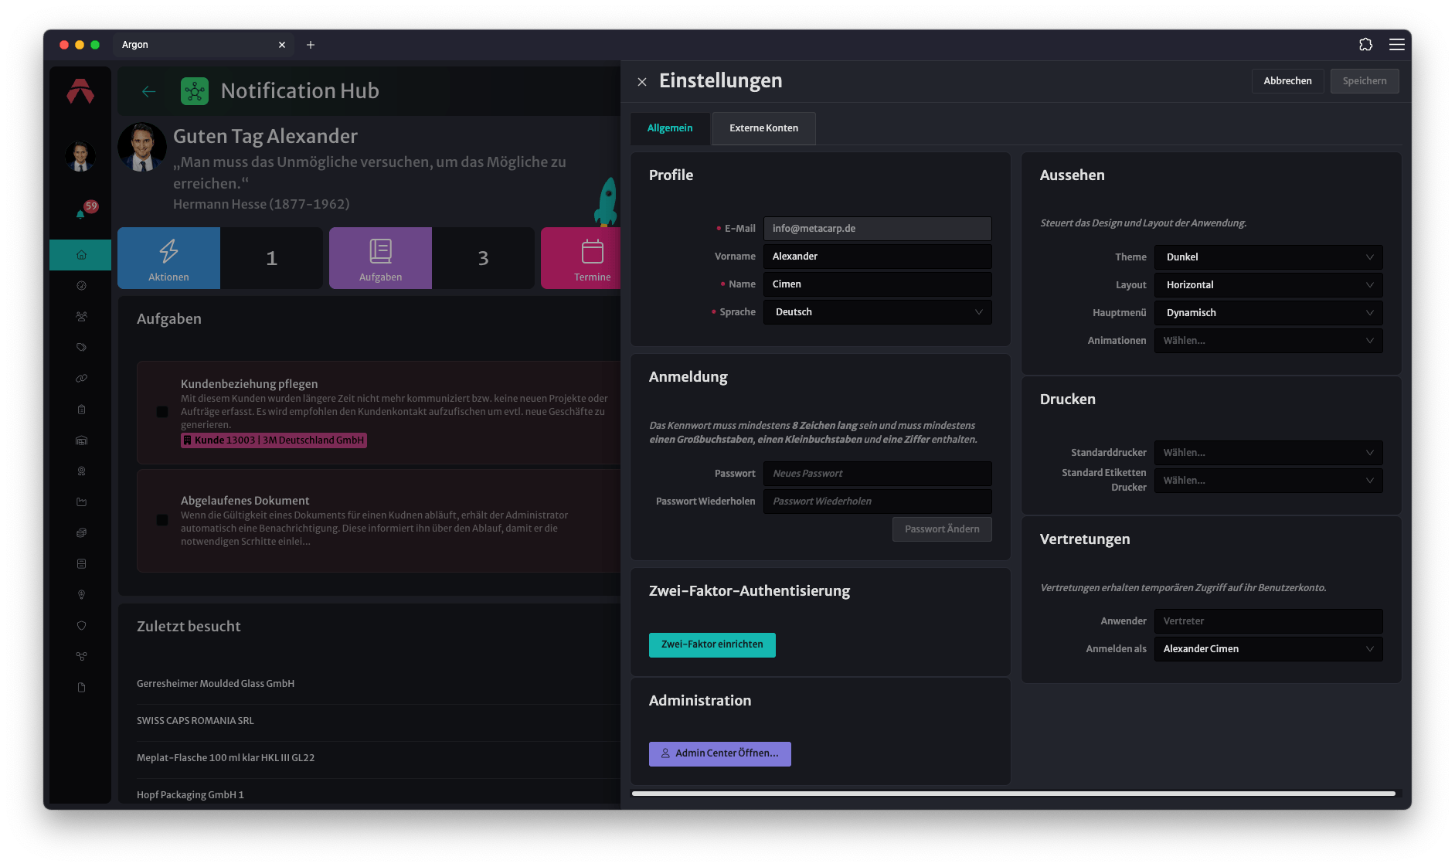Open the clipboard sidebar icon
Image resolution: width=1455 pixels, height=867 pixels.
pyautogui.click(x=81, y=410)
